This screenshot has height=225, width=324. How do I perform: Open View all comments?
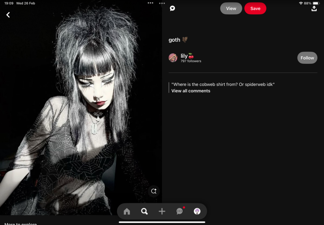[191, 91]
